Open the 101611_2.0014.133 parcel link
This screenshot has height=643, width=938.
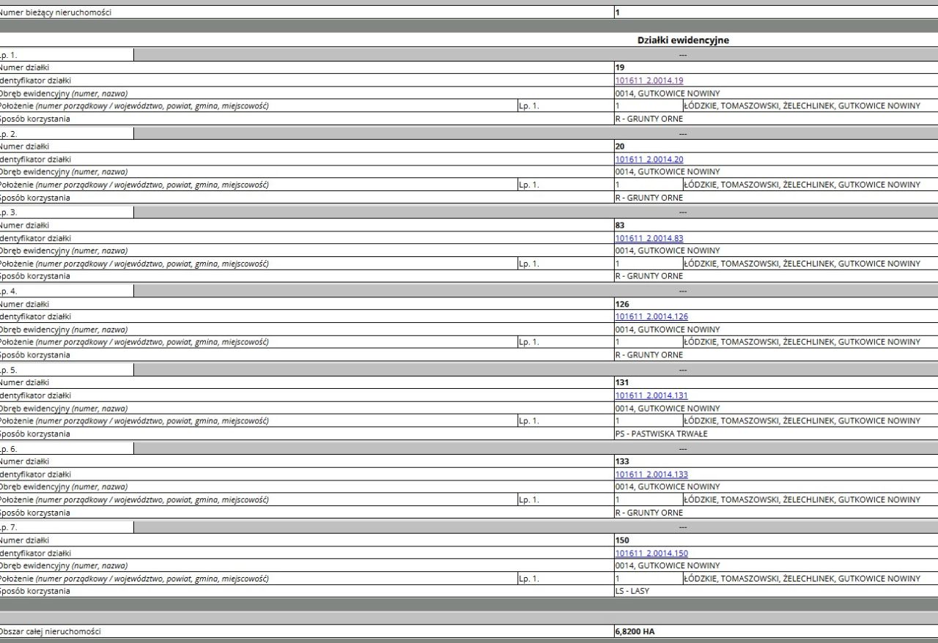651,475
